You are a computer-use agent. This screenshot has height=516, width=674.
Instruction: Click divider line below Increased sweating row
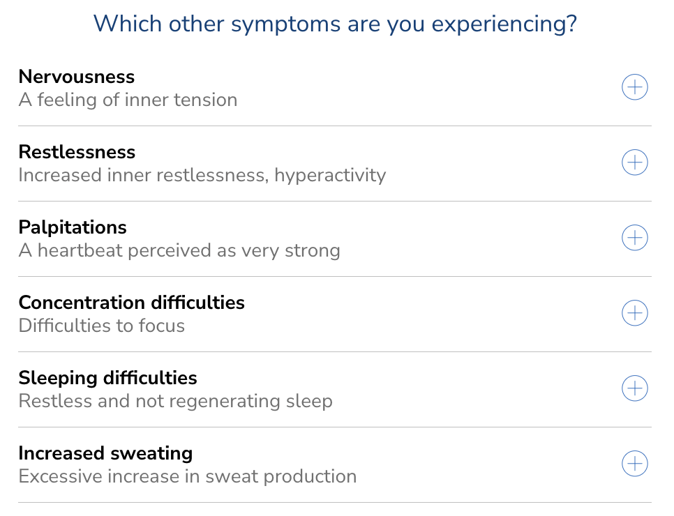pyautogui.click(x=335, y=502)
